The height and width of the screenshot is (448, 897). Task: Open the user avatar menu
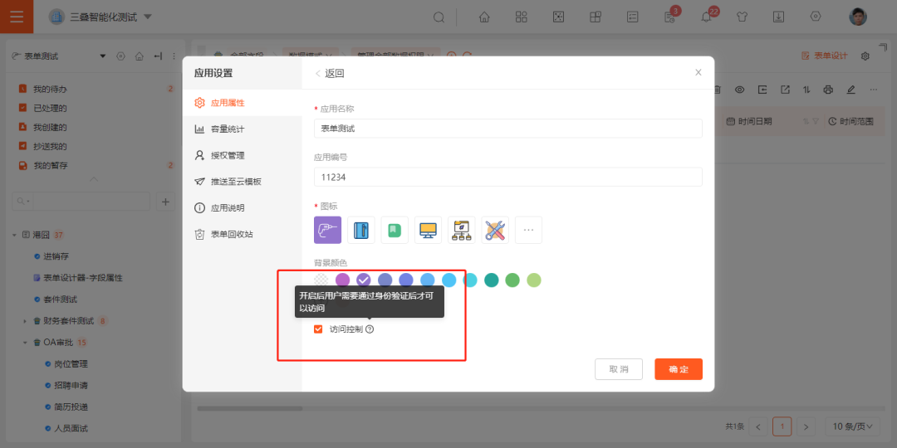pos(857,17)
